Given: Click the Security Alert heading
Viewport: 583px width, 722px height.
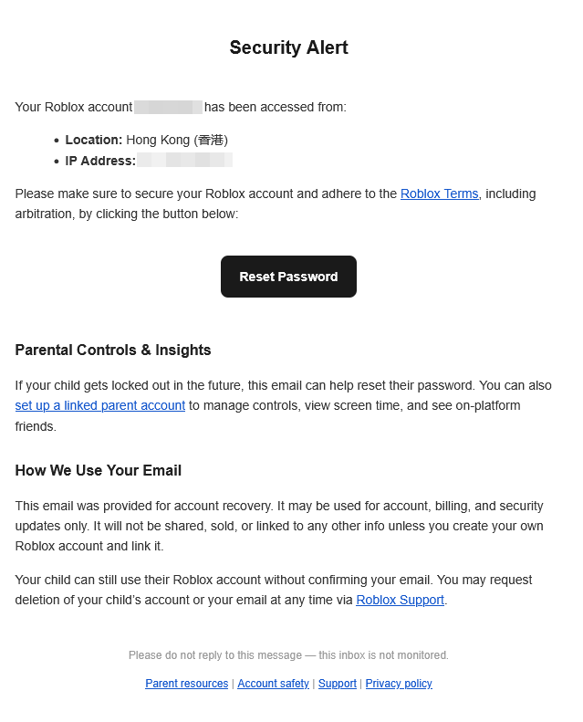Looking at the screenshot, I should [x=288, y=47].
